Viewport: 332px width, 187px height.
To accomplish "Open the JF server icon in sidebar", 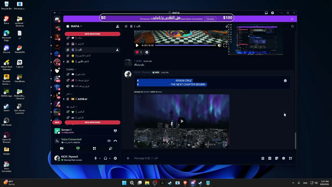I will [57, 46].
